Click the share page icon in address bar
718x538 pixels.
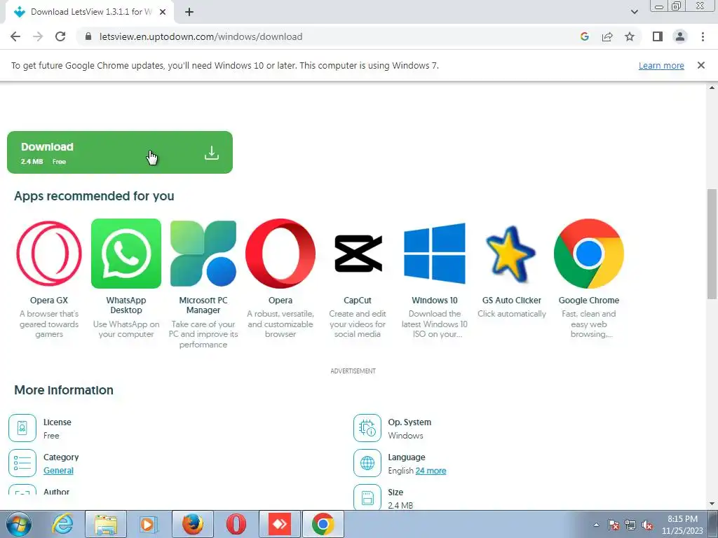click(607, 36)
